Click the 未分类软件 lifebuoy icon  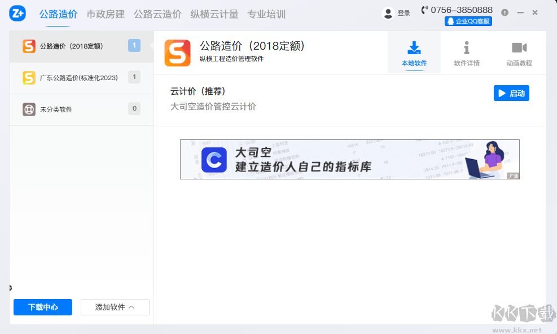pyautogui.click(x=29, y=109)
